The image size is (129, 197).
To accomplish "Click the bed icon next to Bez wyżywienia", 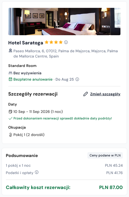I will [10, 73].
